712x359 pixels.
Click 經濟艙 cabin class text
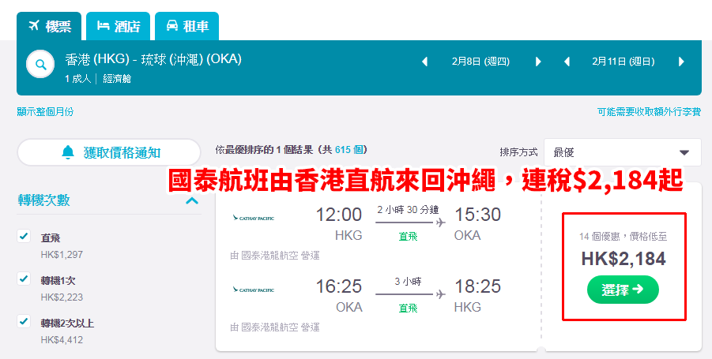tap(117, 79)
